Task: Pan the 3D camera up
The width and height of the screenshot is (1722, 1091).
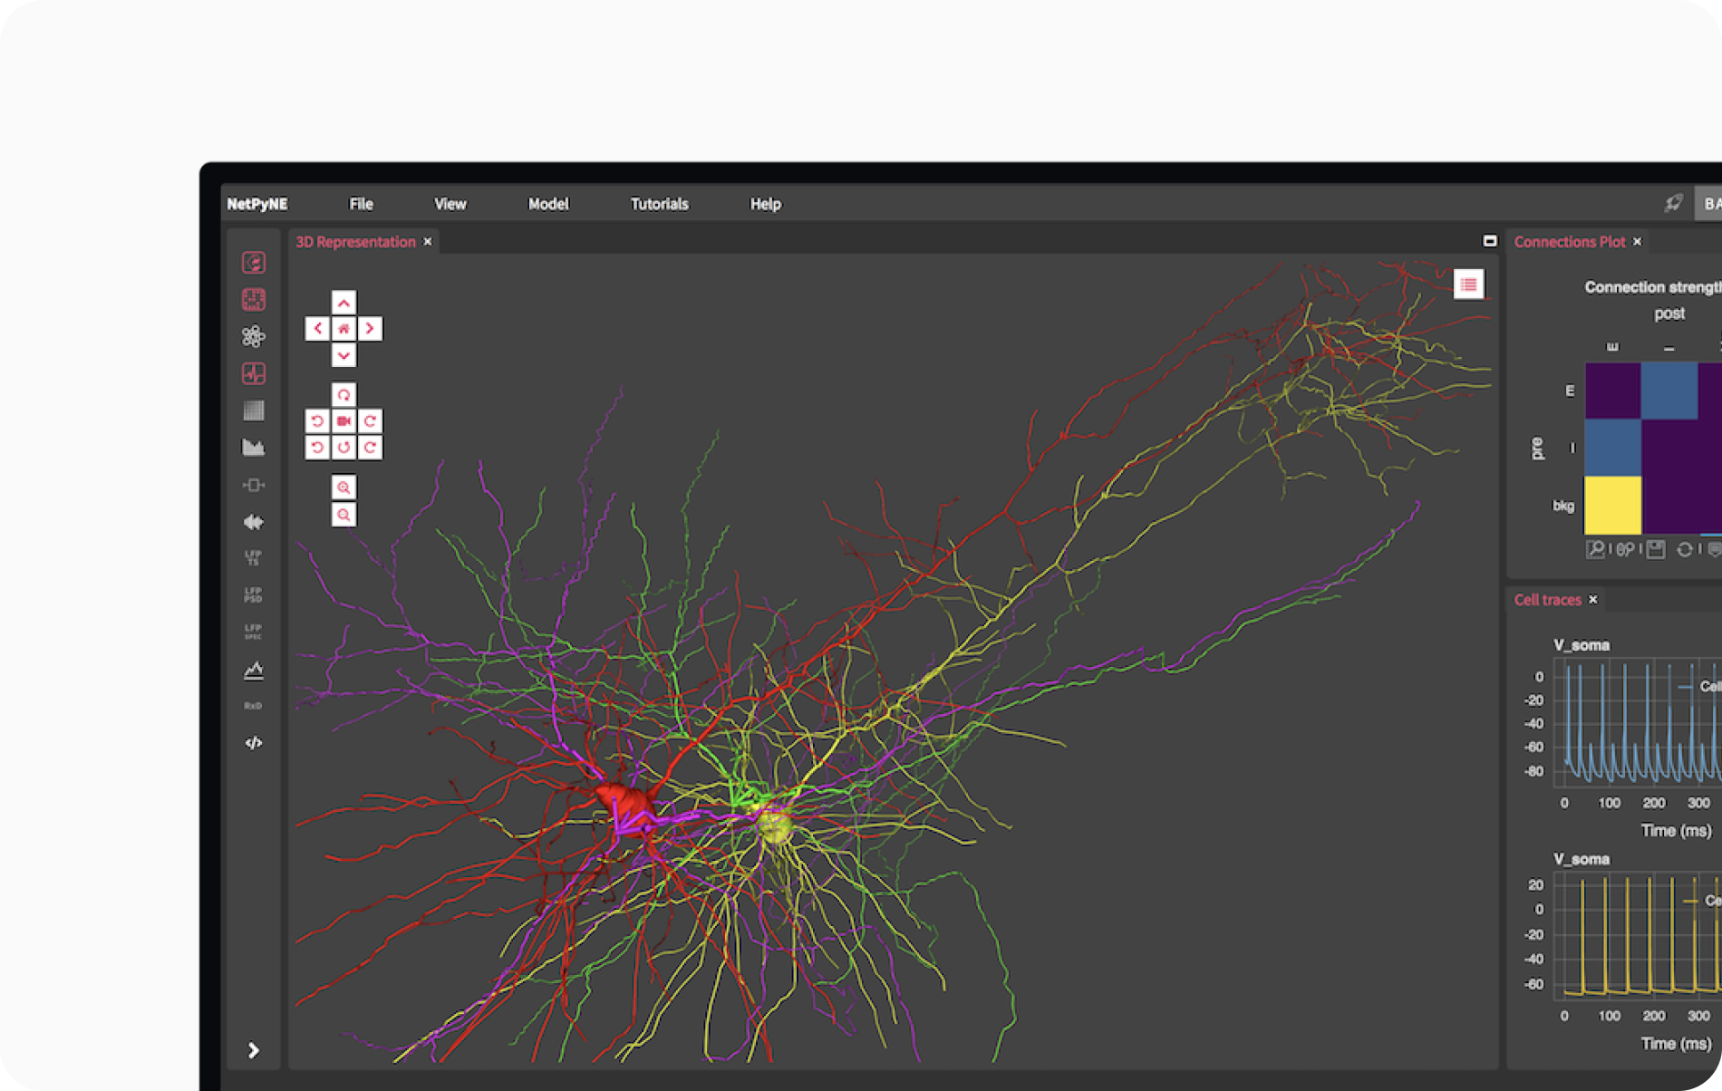Action: click(x=343, y=303)
